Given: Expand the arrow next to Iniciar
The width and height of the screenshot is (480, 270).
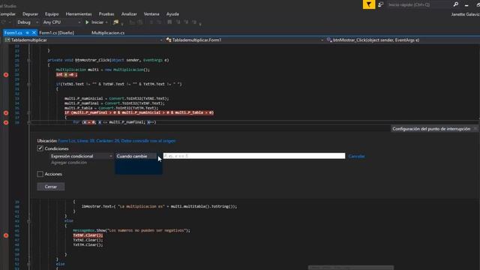Looking at the screenshot, I should 106,22.
